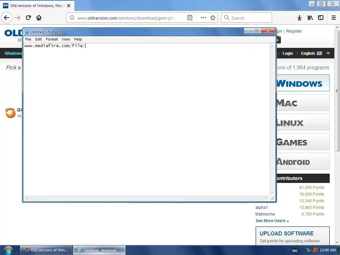The image size is (340, 255).
Task: Open Notepad Help menu
Action: point(78,39)
